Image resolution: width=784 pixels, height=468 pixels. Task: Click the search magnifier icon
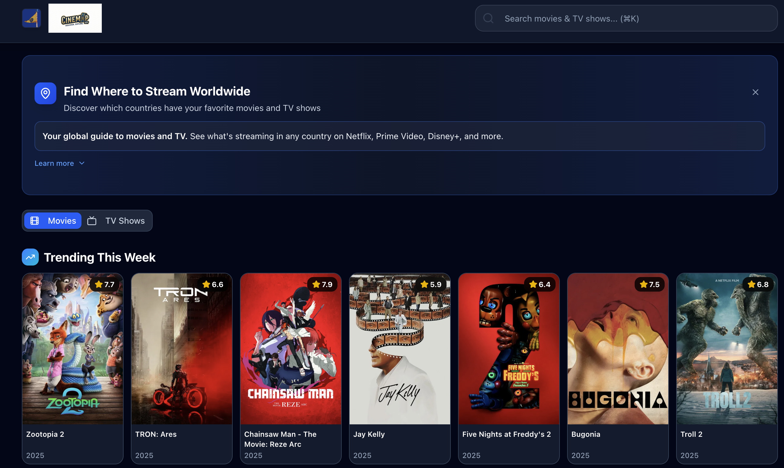click(488, 18)
